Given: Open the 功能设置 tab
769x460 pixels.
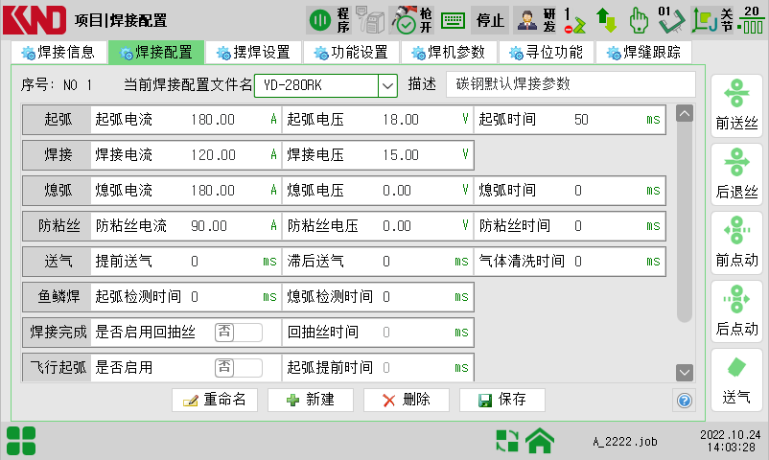Looking at the screenshot, I should coord(351,53).
